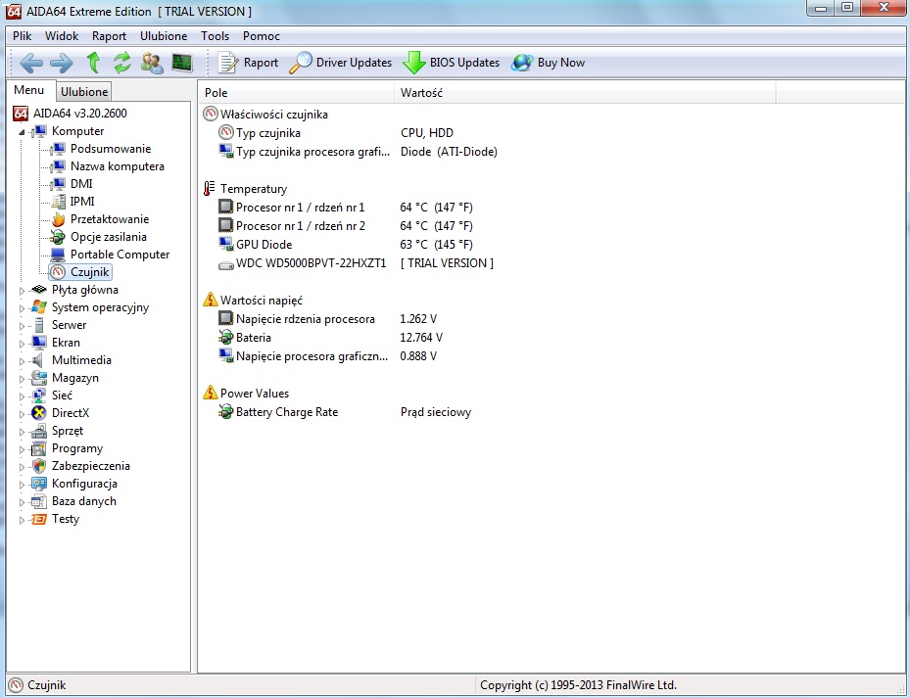Viewport: 910px width, 698px height.
Task: Select the Napięcie rdzenia procesora row
Action: 328,318
